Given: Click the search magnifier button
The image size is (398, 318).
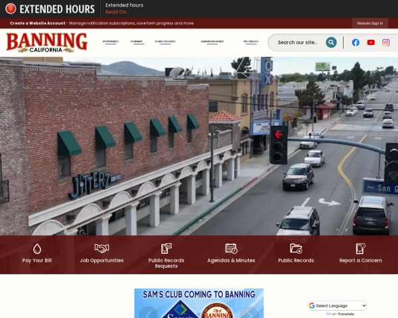Looking at the screenshot, I should 331,42.
